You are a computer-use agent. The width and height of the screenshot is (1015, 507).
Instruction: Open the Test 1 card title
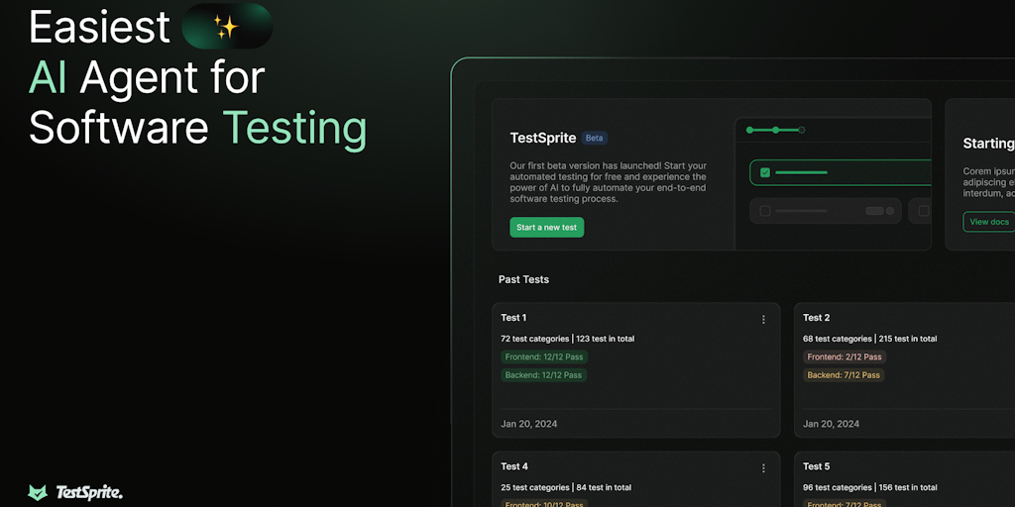pyautogui.click(x=513, y=318)
